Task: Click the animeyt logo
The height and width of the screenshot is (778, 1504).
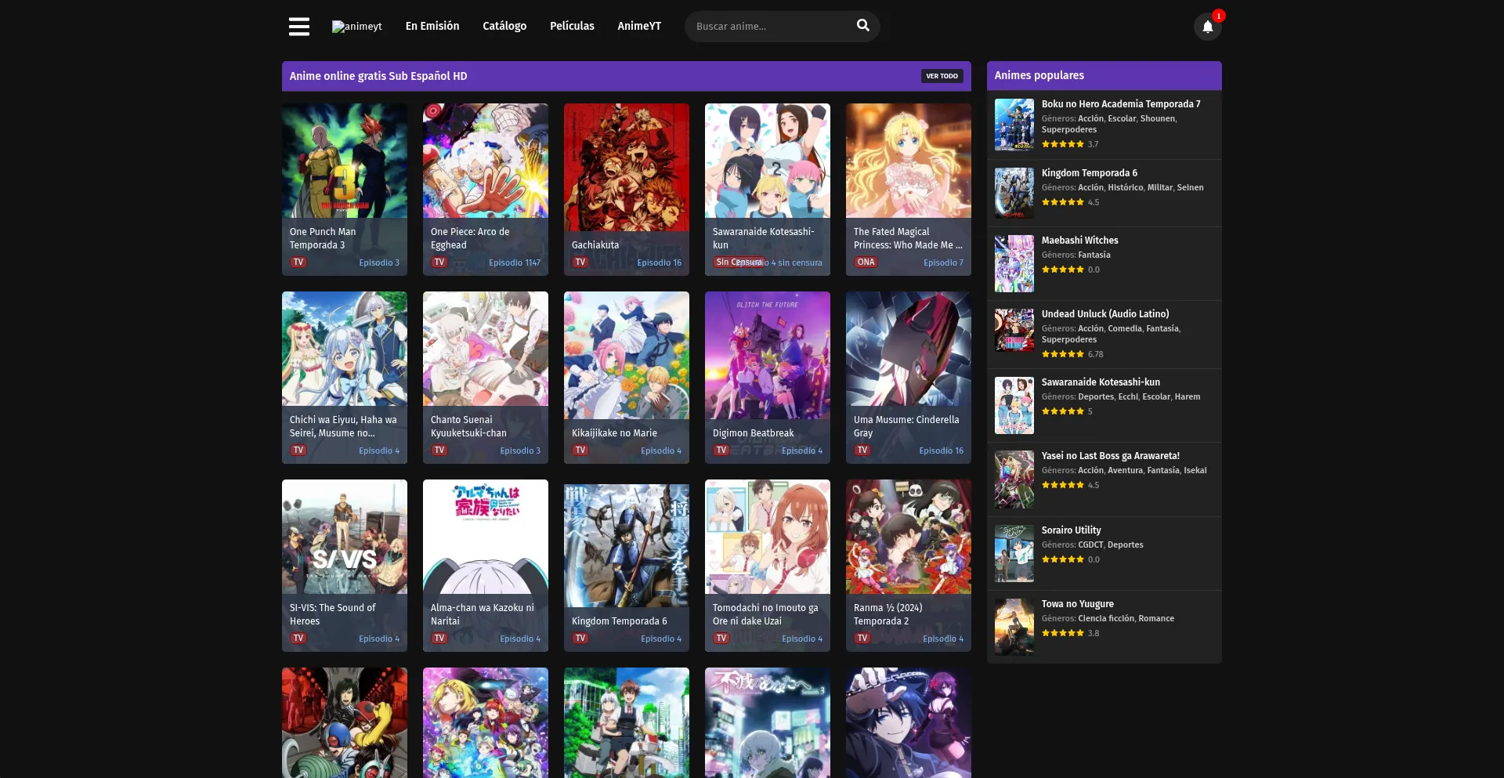Action: pyautogui.click(x=357, y=27)
